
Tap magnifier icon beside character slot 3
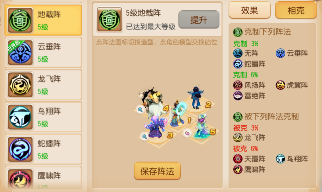click(x=145, y=136)
